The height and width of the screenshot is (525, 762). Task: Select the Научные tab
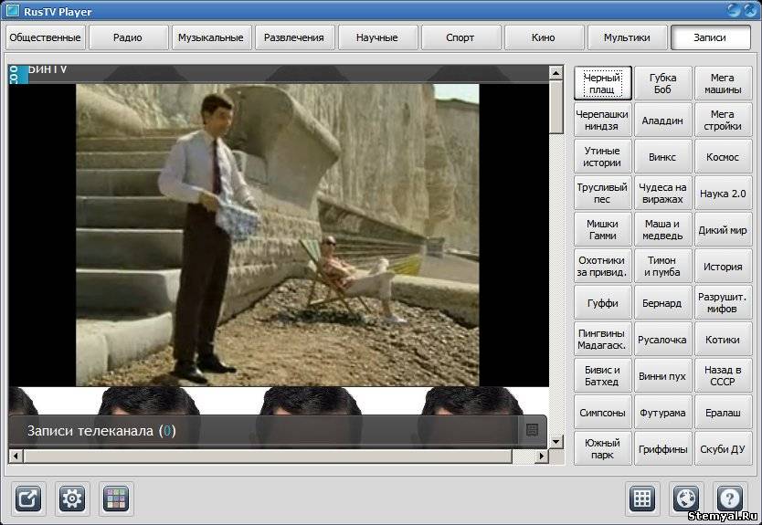pyautogui.click(x=377, y=37)
